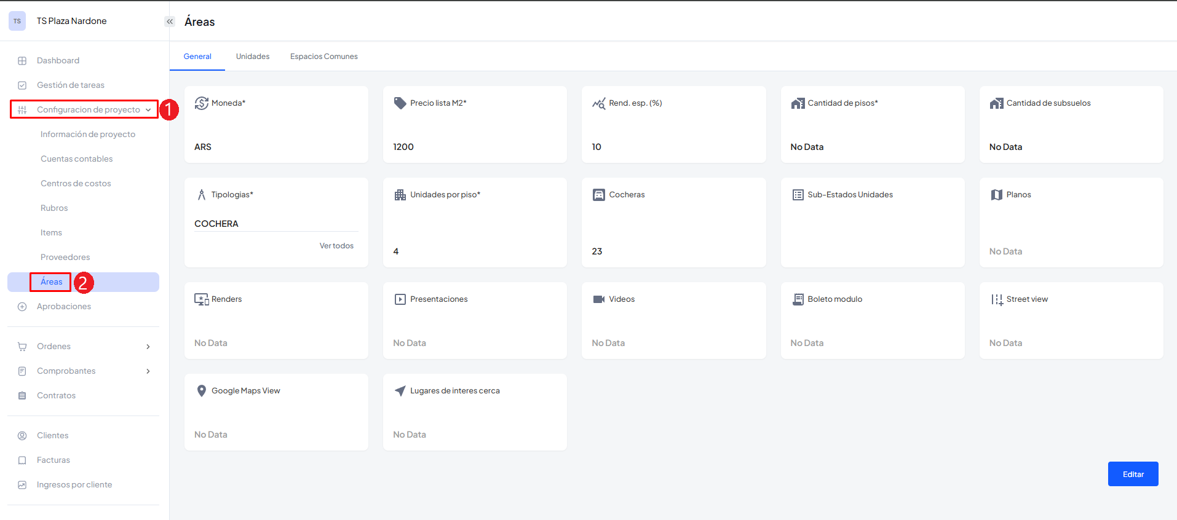Click the Precio lista M2 tag icon
Screen dimensions: 1177x520
(400, 103)
